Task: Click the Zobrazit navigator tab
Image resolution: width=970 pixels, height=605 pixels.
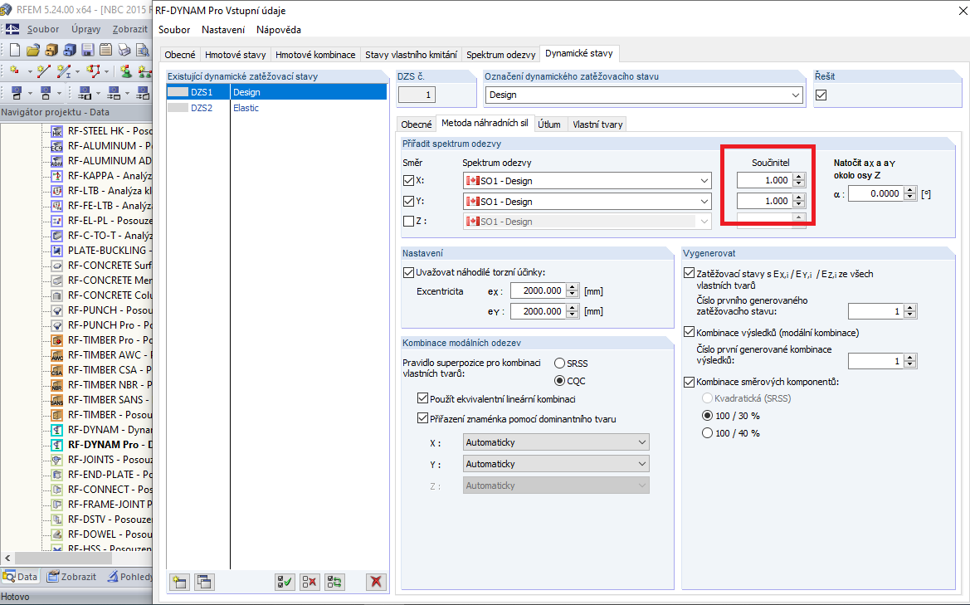Action: pos(72,577)
